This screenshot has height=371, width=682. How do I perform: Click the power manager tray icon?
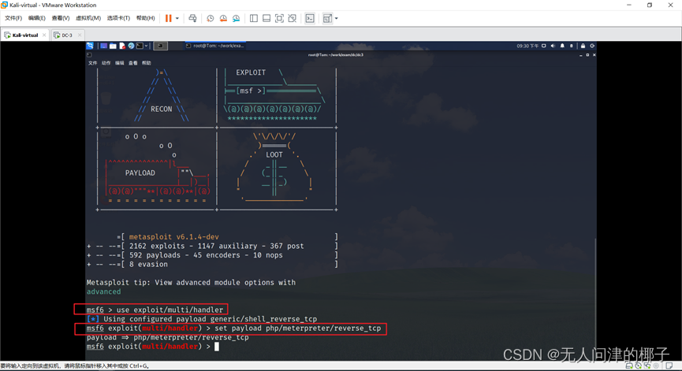click(x=572, y=46)
